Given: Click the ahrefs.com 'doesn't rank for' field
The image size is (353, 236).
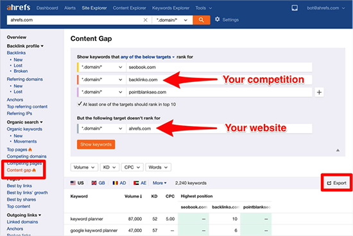Looking at the screenshot, I should click(x=220, y=129).
